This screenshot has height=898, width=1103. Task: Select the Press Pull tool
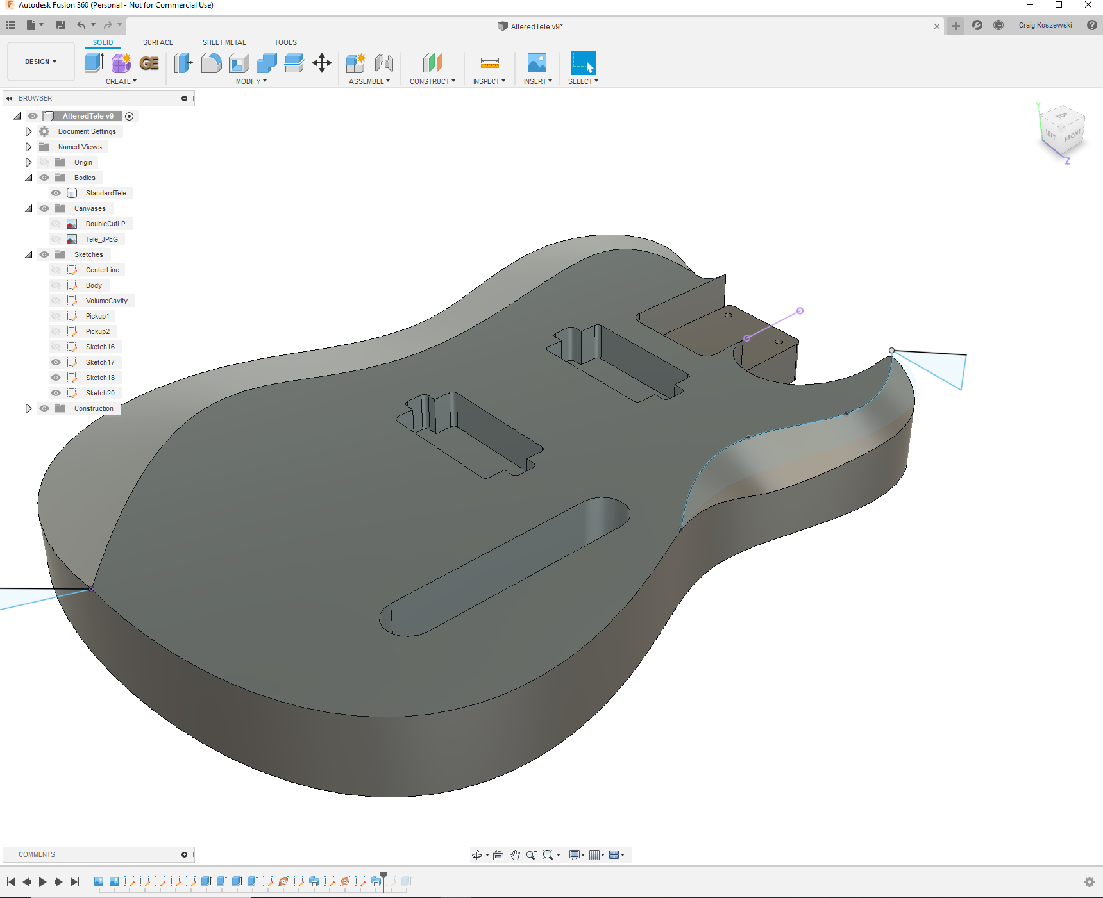(x=183, y=63)
